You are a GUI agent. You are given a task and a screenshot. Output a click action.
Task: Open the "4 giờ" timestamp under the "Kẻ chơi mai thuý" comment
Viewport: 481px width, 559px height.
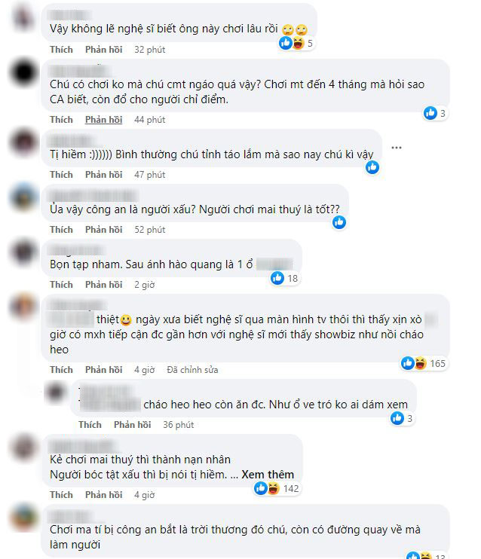point(145,494)
